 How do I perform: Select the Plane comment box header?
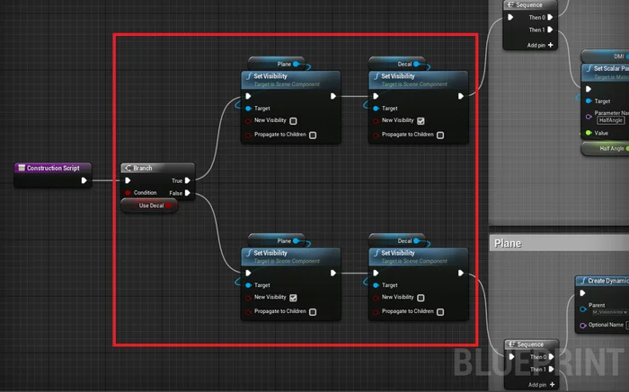[559, 243]
